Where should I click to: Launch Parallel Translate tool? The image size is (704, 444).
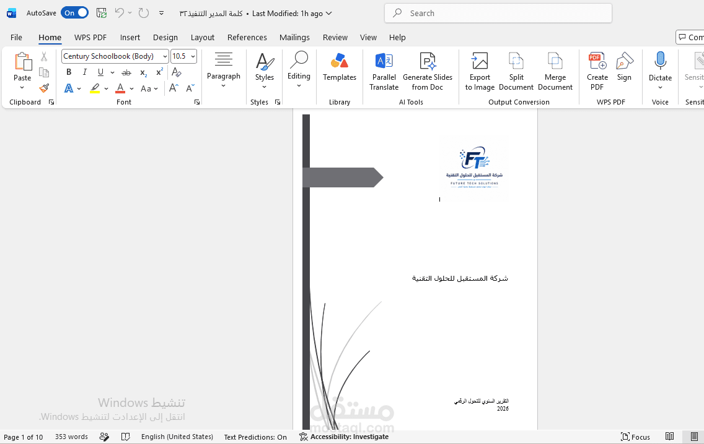(x=384, y=72)
